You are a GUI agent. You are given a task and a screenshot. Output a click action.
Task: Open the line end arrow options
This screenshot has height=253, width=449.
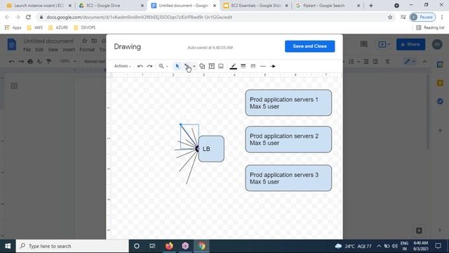pos(273,66)
